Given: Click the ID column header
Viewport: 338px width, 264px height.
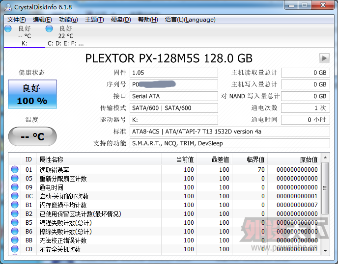Looking at the screenshot, I should pos(28,159).
